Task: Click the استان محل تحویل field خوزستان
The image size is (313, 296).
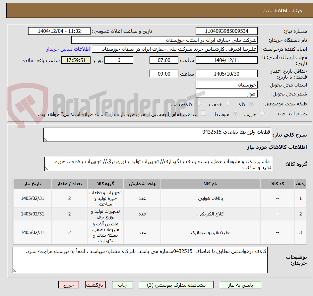Action: [226, 85]
